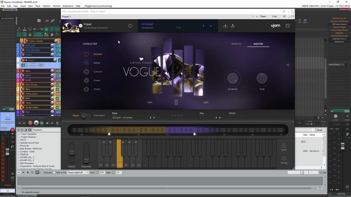This screenshot has height=197, width=351.
Task: Open the Insert menu
Action: pyautogui.click(x=23, y=6)
